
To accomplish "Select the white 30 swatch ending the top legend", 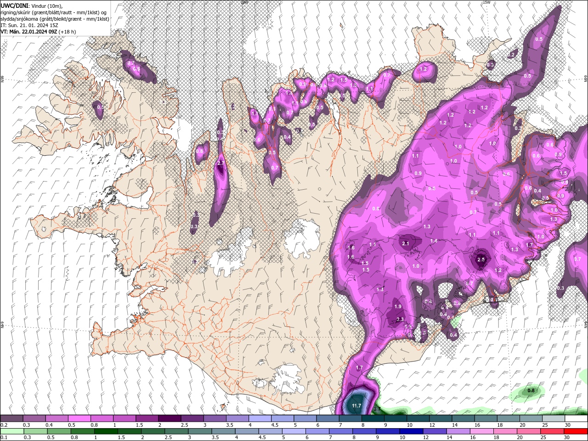I will pos(576,418).
